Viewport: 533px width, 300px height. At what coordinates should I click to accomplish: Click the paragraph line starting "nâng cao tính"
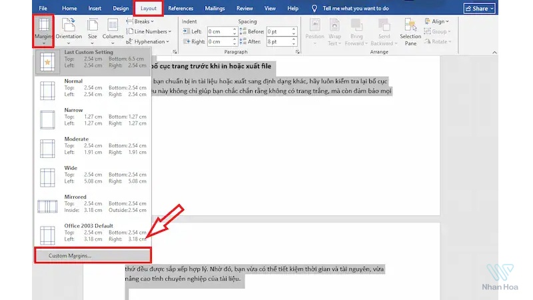(183, 279)
